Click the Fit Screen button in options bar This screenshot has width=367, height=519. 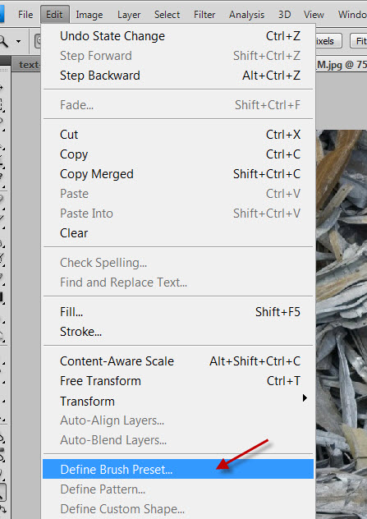point(359,41)
